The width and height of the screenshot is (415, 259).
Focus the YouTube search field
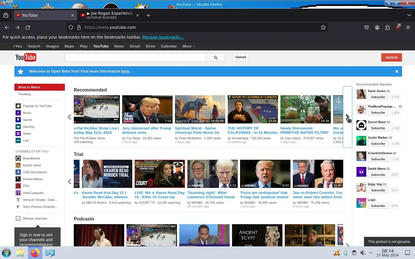pos(135,58)
